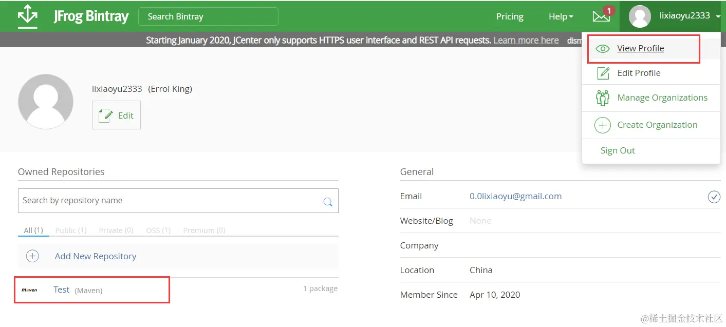This screenshot has width=726, height=327.
Task: Sign Out from the account menu
Action: pyautogui.click(x=618, y=150)
